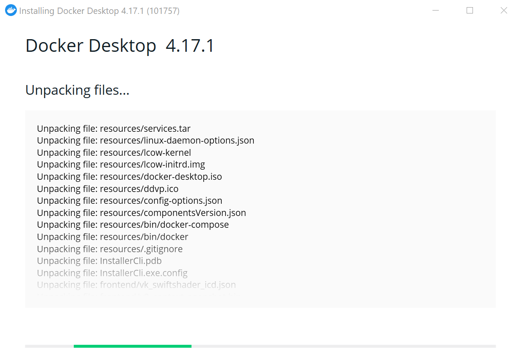
Task: Select the vk_swiftshader_icd.json log line
Action: point(136,285)
